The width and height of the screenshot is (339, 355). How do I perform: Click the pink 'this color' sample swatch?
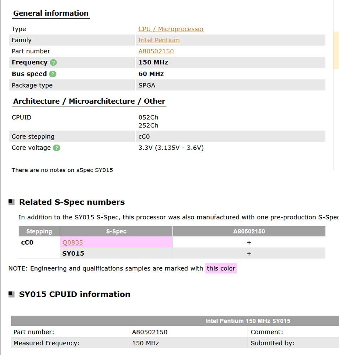(x=221, y=268)
